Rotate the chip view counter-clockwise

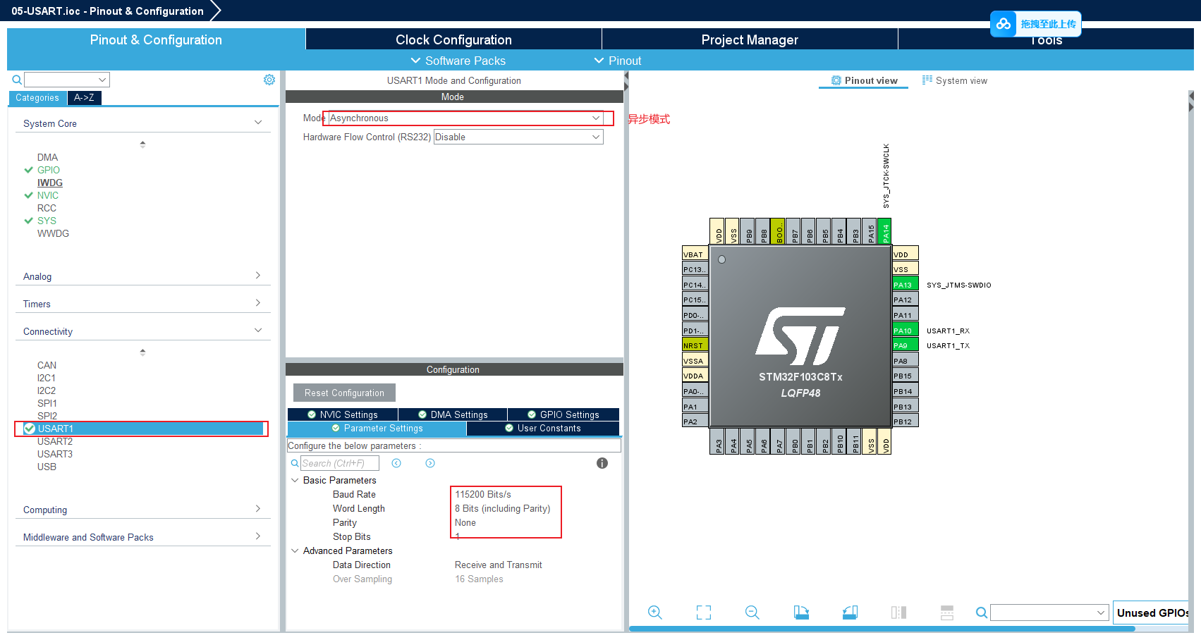pyautogui.click(x=850, y=613)
